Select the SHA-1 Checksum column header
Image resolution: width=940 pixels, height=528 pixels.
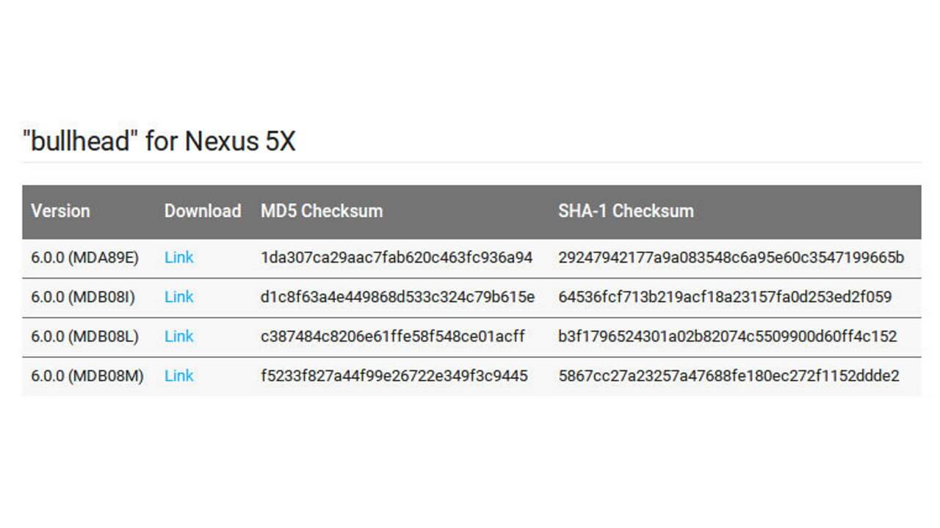point(626,211)
